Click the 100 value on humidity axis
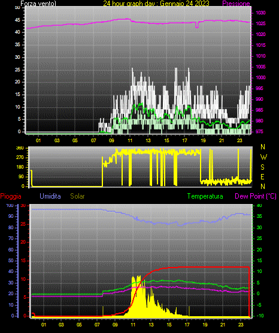Viewport: 279px width, 333px height. 10,206
